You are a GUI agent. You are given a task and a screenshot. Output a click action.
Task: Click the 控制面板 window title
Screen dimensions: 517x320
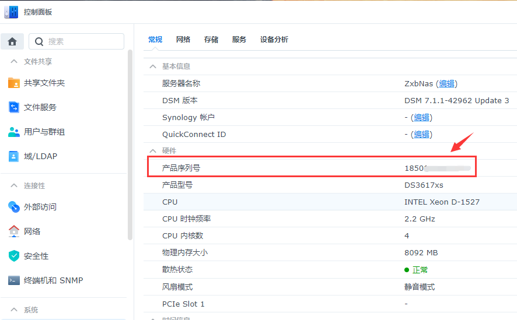(x=38, y=12)
